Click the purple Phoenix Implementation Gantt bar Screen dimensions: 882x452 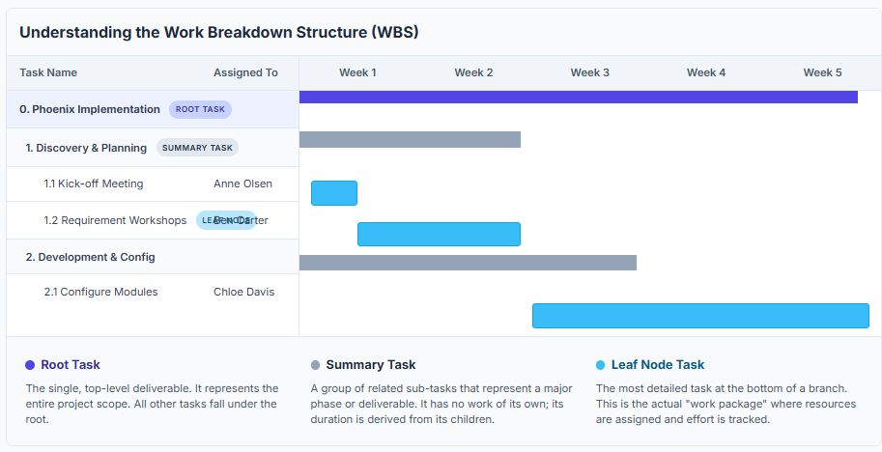click(x=578, y=97)
